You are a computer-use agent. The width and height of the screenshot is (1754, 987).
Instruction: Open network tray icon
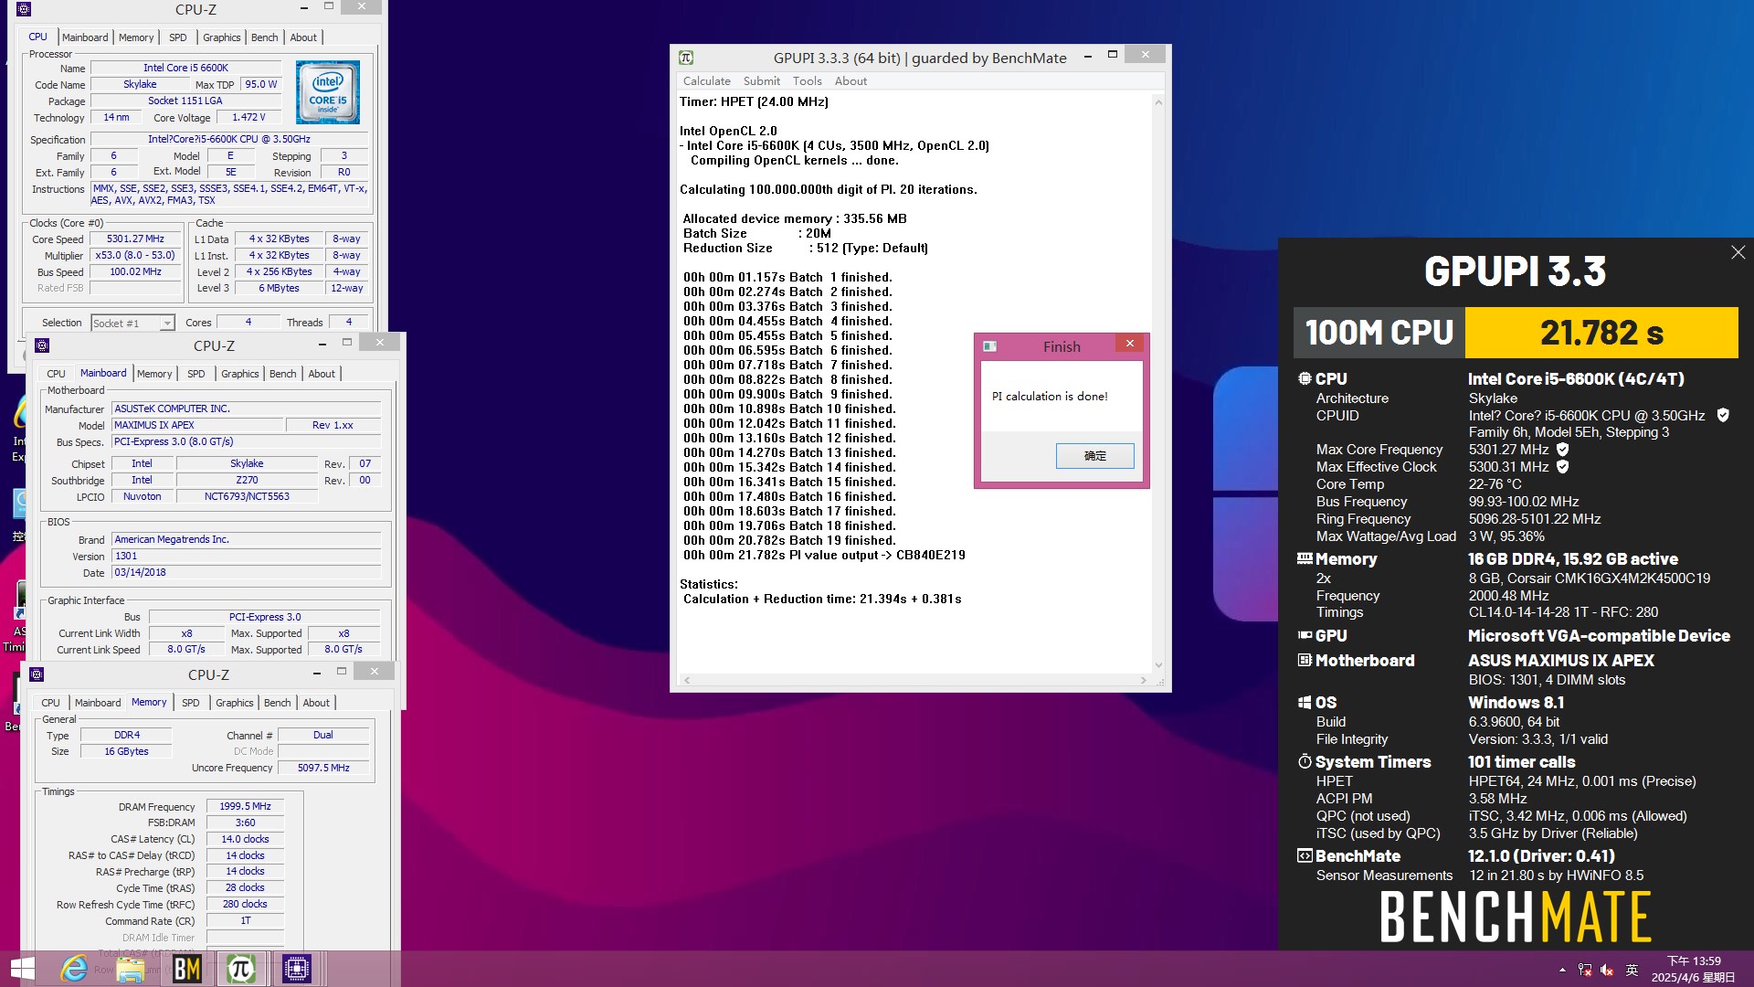[x=1584, y=970]
